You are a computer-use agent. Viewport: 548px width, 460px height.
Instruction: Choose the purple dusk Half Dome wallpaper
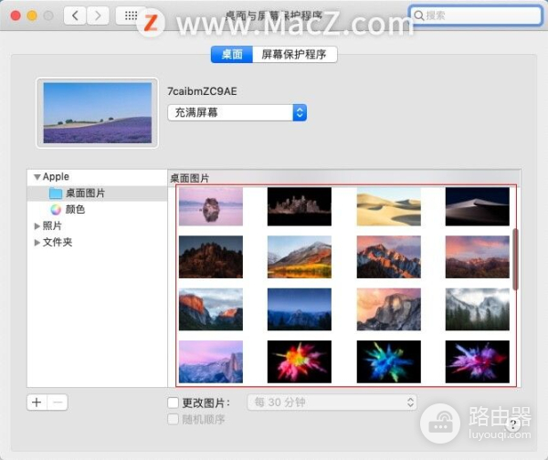[x=211, y=361]
